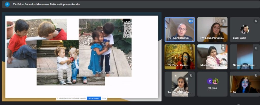Click the blue P presenter avatar
260x105 pixels.
[7, 4]
